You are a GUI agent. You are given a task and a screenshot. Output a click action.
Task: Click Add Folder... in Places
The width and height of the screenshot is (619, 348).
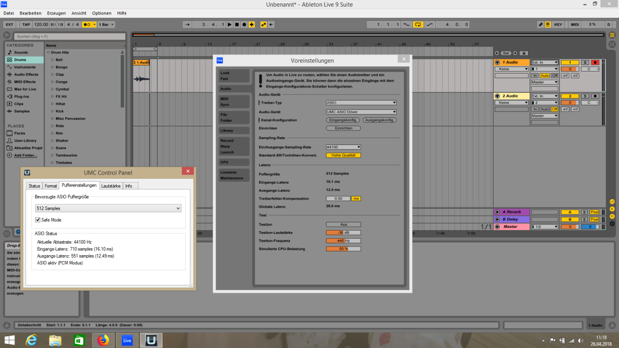25,155
